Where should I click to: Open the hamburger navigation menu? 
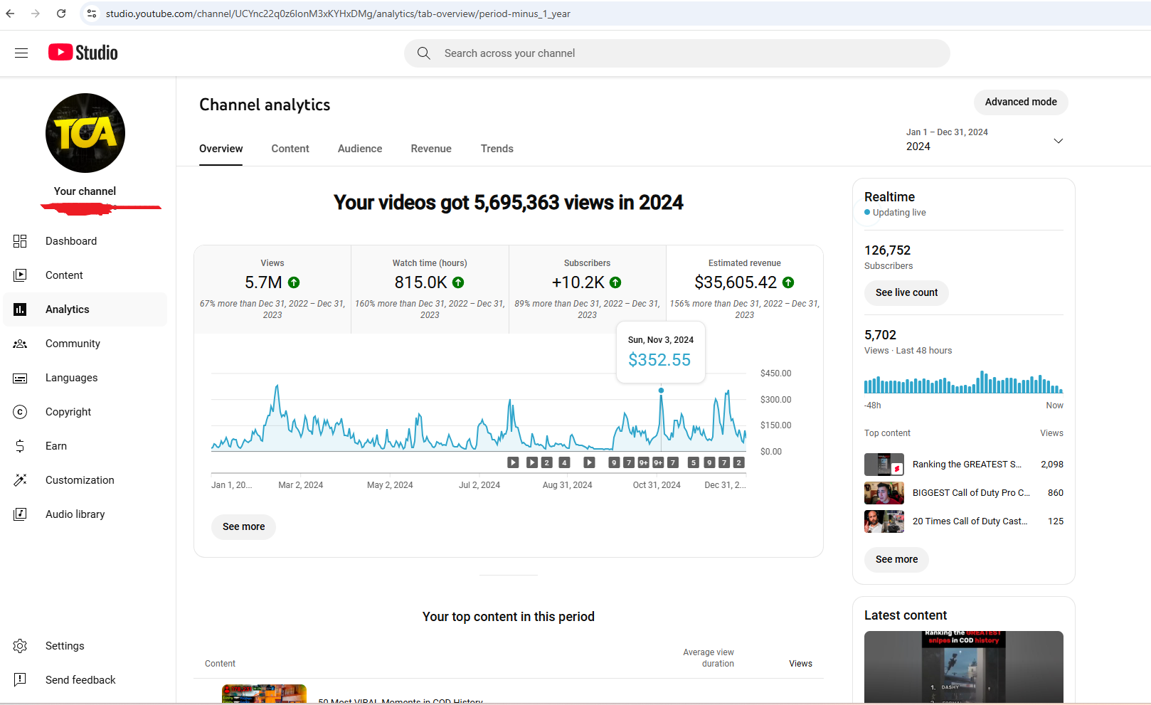tap(21, 53)
